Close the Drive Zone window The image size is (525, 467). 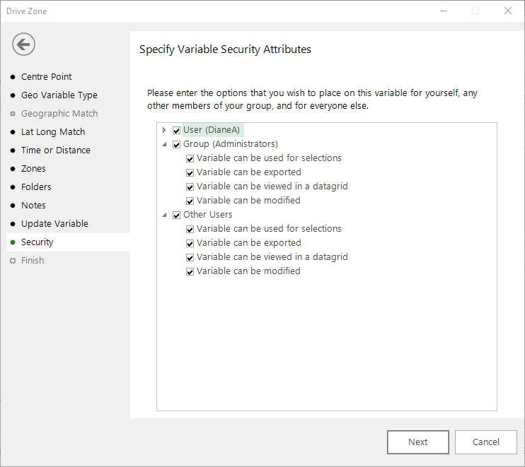pos(508,11)
